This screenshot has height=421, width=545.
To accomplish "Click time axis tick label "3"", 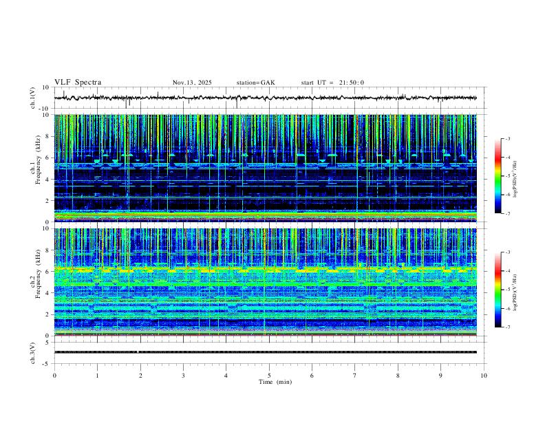I will [x=183, y=376].
